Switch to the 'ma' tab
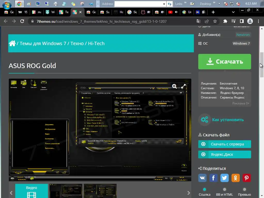This screenshot has width=264, height=198. click(x=37, y=12)
